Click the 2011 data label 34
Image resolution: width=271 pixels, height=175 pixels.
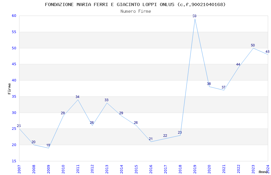click(x=77, y=97)
